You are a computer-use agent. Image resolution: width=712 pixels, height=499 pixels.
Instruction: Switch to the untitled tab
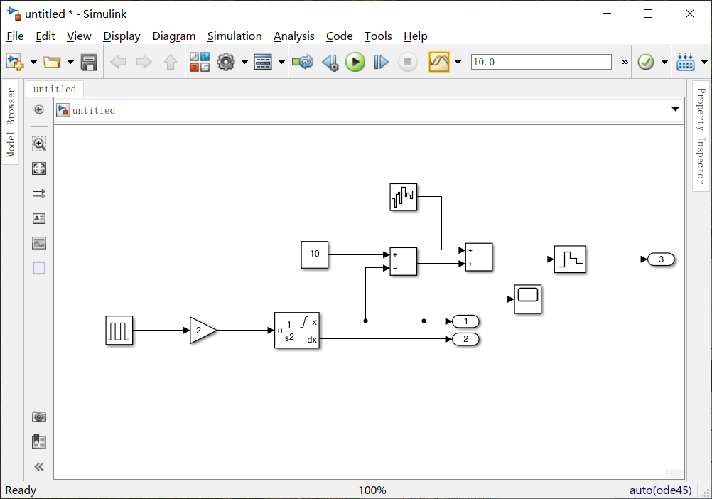(x=55, y=89)
